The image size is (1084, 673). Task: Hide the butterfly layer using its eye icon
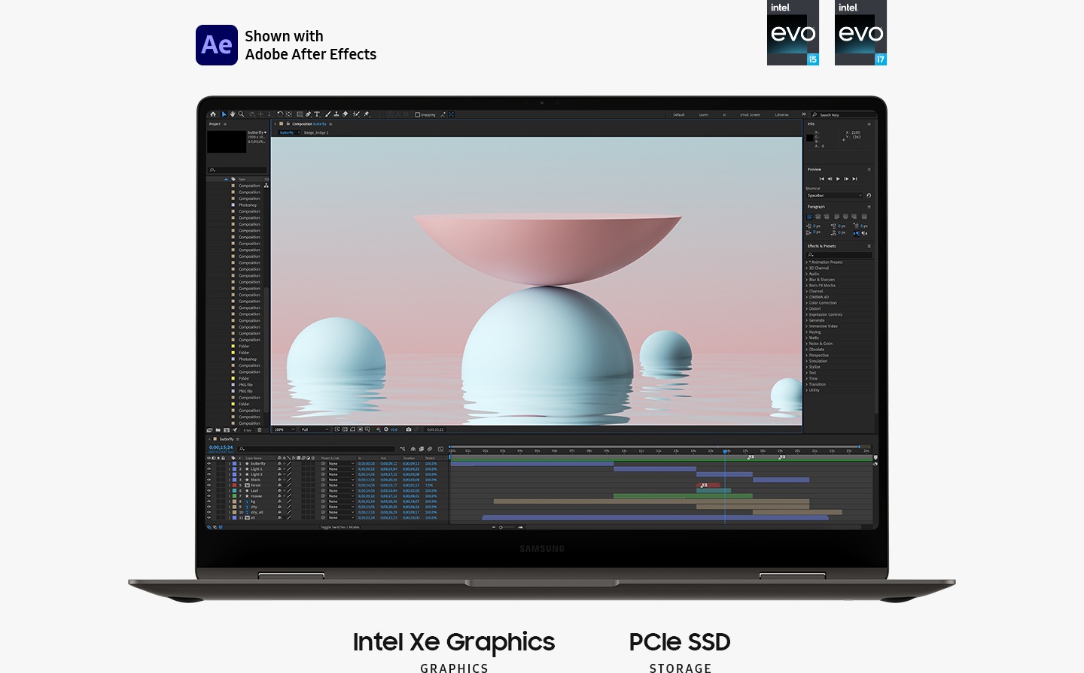[209, 463]
